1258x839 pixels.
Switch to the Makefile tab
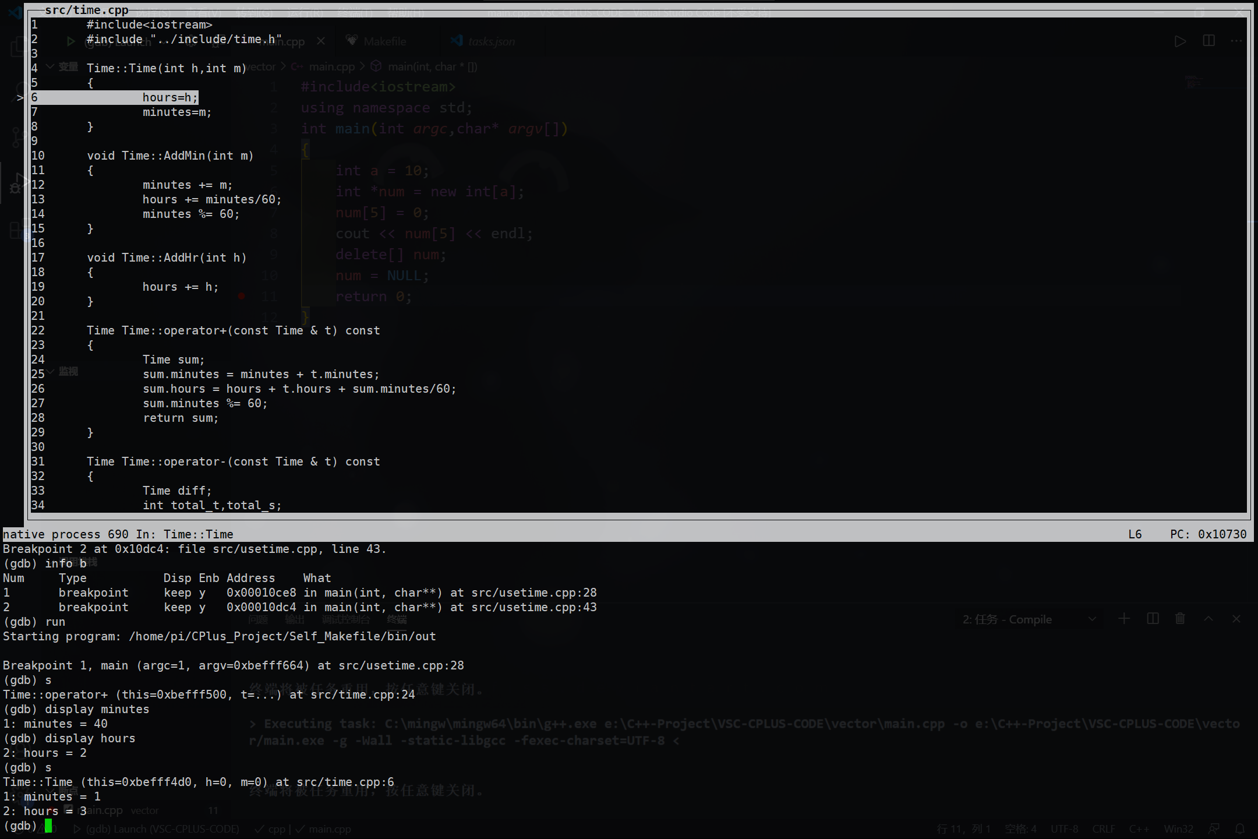pos(384,41)
